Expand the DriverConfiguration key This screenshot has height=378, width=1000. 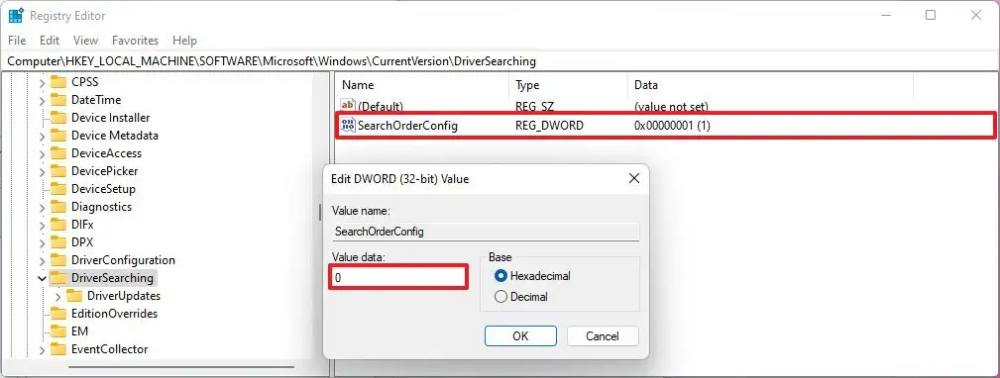[x=42, y=260]
